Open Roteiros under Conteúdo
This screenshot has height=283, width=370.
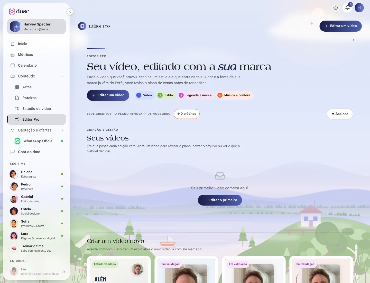36,98
